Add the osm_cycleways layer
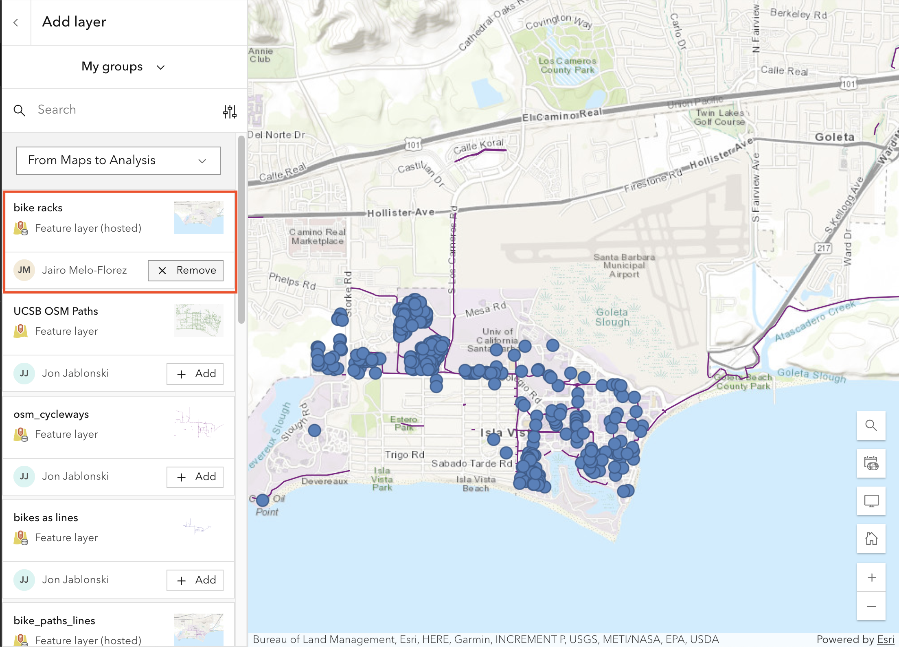The width and height of the screenshot is (899, 647). [x=195, y=476]
